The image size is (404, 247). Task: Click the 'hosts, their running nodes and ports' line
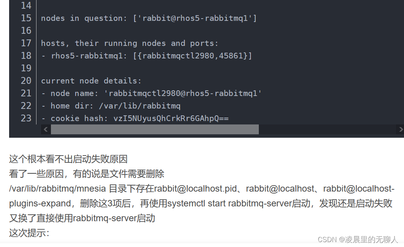[x=130, y=43]
